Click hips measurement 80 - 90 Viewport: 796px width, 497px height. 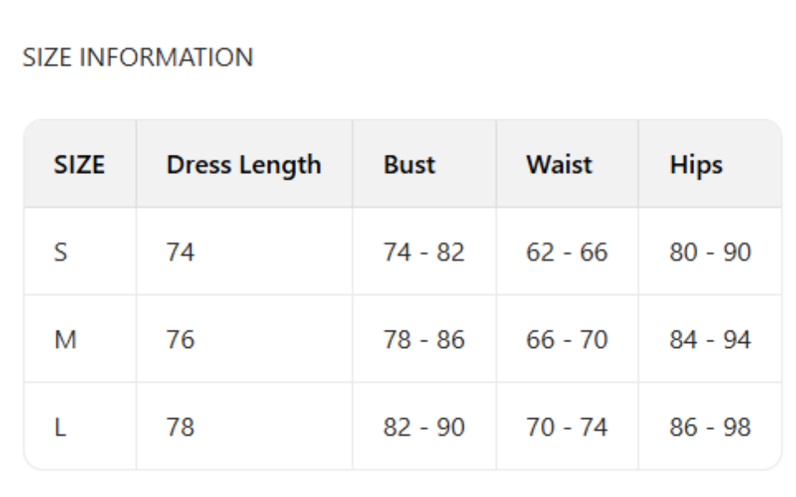710,252
